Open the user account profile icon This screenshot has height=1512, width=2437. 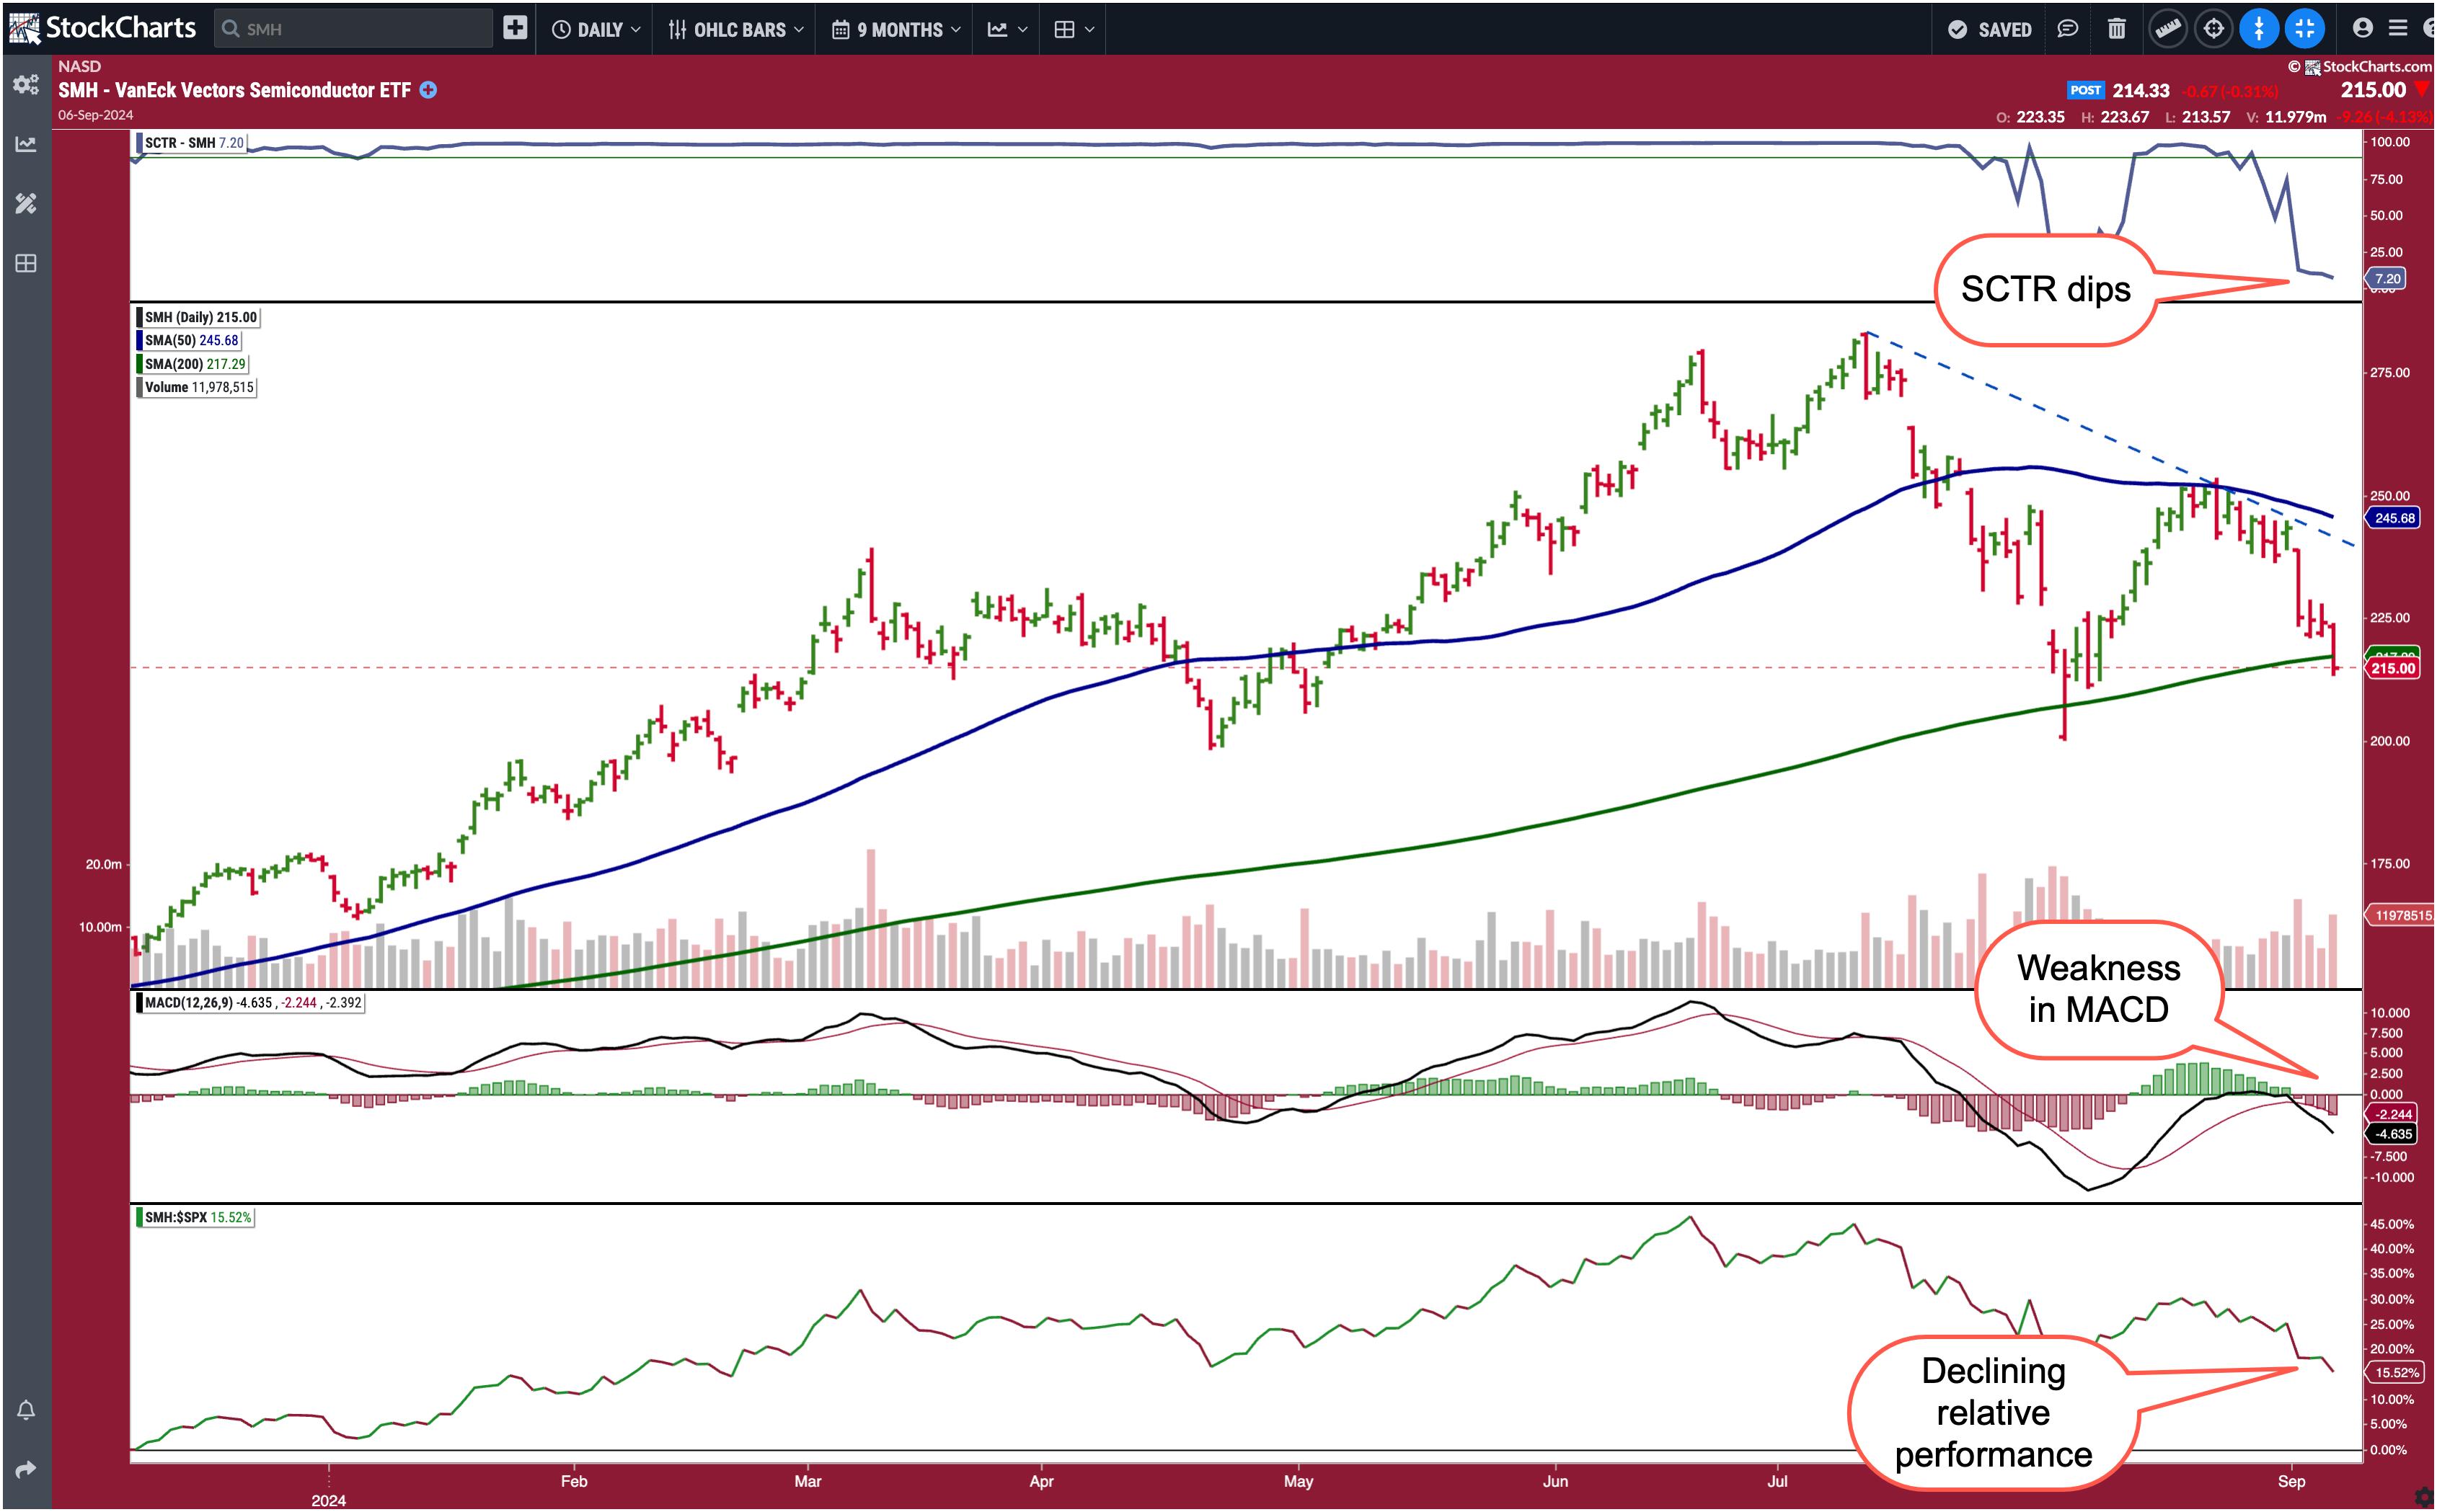coord(2363,28)
